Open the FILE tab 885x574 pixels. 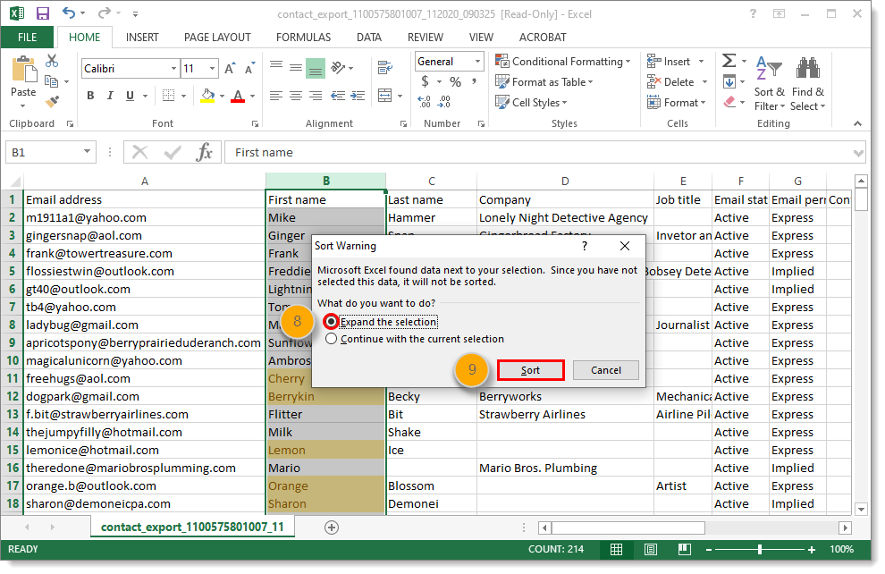coord(27,38)
